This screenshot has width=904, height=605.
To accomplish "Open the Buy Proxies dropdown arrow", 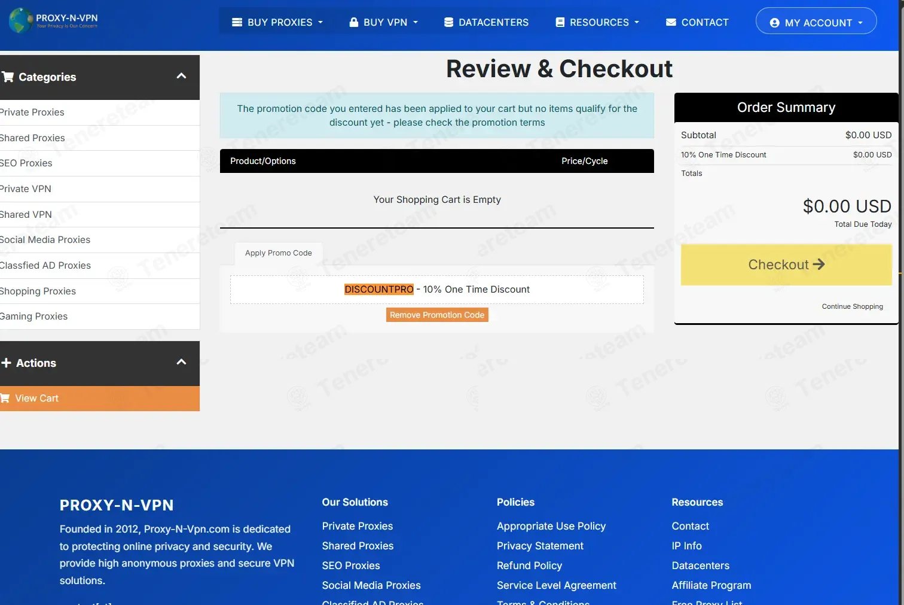I will click(320, 22).
